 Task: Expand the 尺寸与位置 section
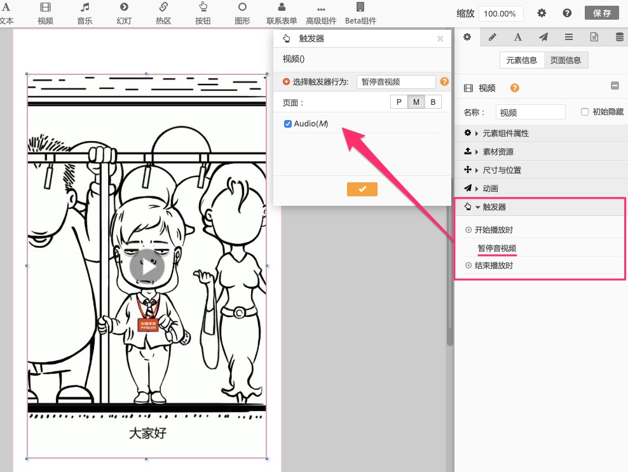coord(502,170)
